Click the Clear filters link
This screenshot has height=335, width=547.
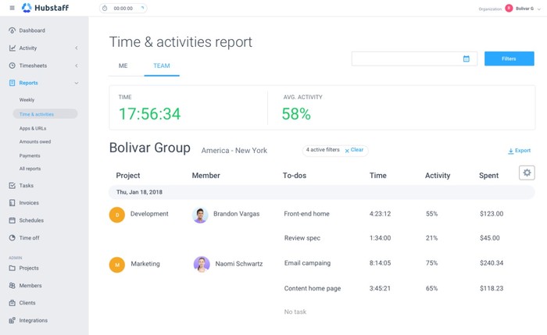coord(357,150)
